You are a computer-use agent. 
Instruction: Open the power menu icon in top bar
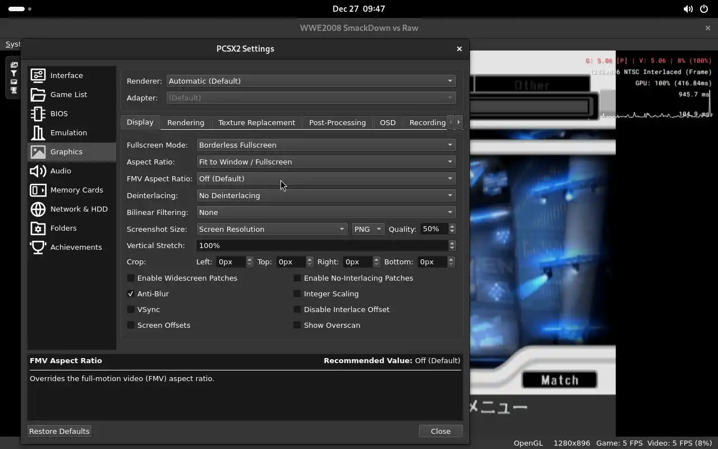tap(703, 9)
